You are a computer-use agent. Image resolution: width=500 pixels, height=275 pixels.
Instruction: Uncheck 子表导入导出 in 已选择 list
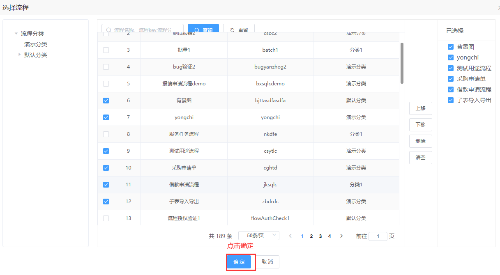pyautogui.click(x=451, y=100)
